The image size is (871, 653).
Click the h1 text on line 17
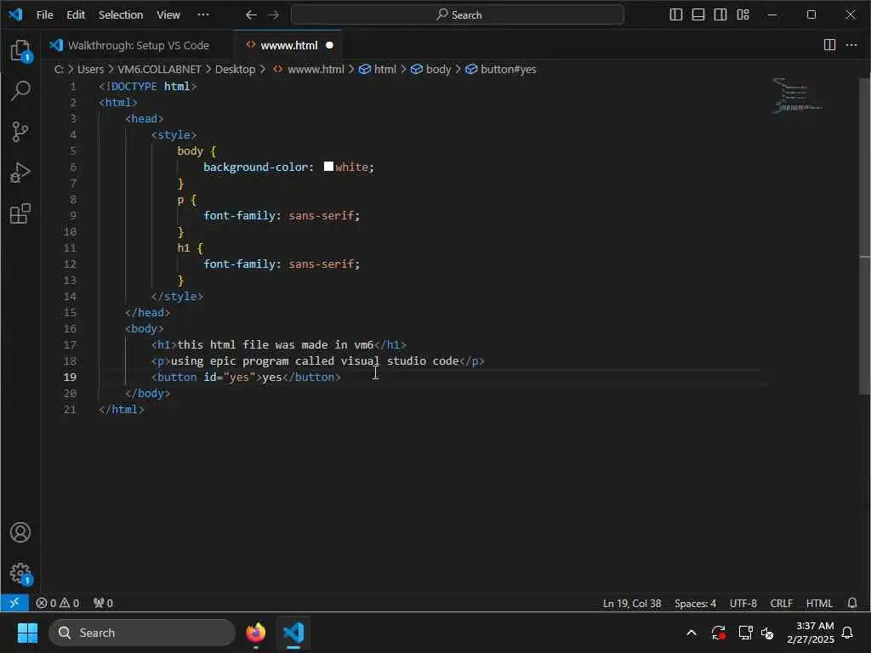(x=276, y=345)
